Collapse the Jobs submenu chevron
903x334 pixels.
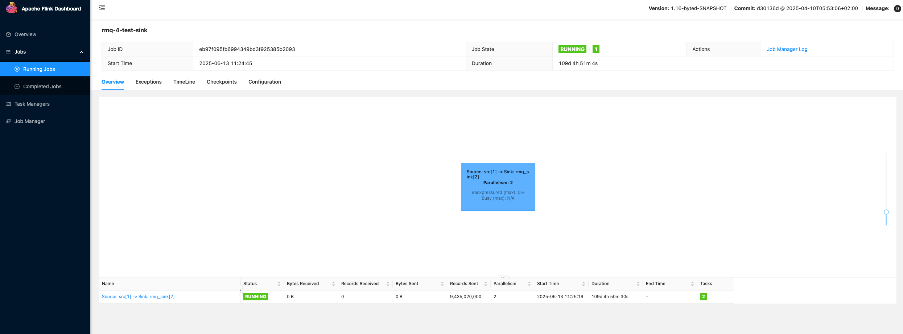click(x=82, y=52)
